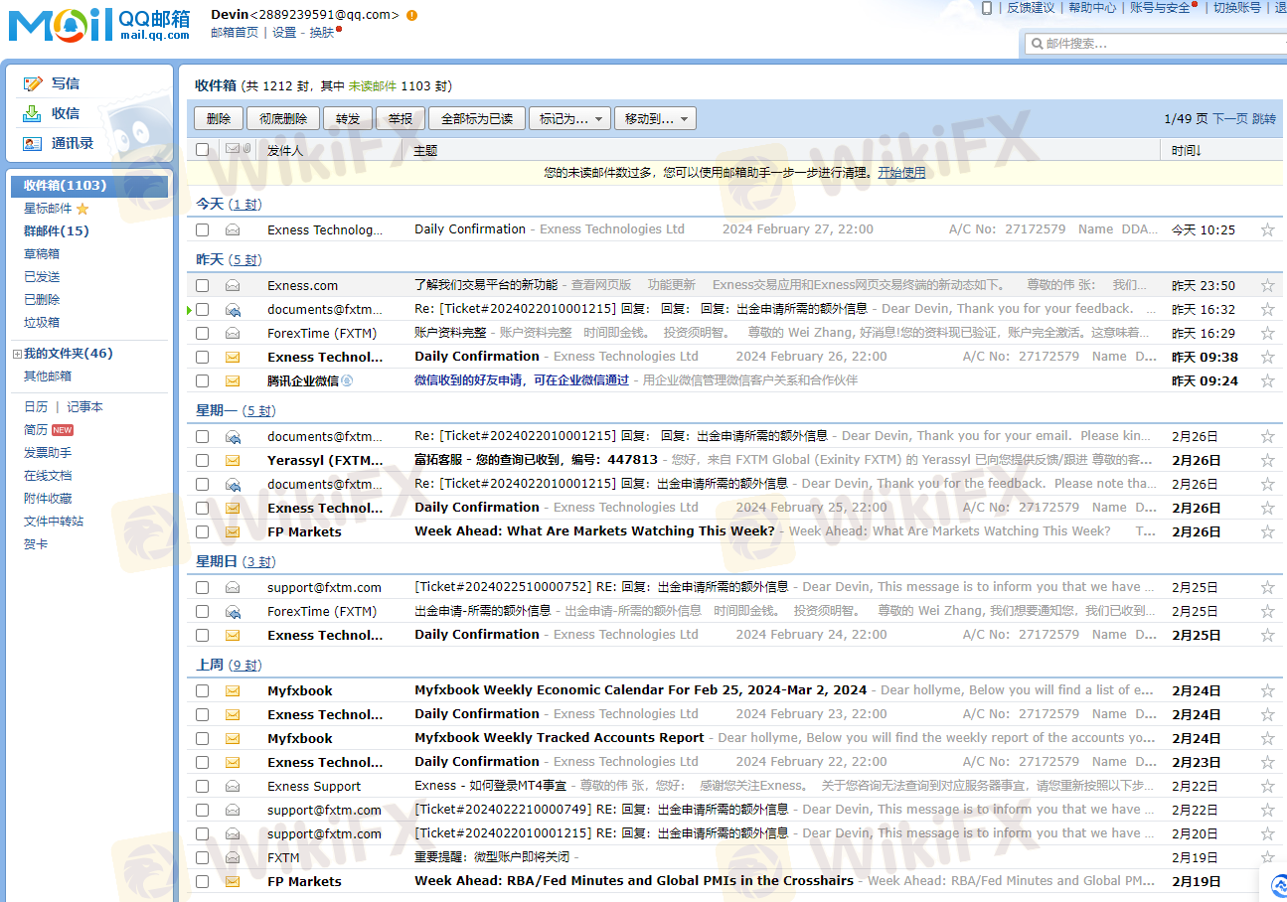This screenshot has height=902, width=1287.
Task: Star FP Markets Week Ahead Feb 26 email
Action: [x=1267, y=531]
